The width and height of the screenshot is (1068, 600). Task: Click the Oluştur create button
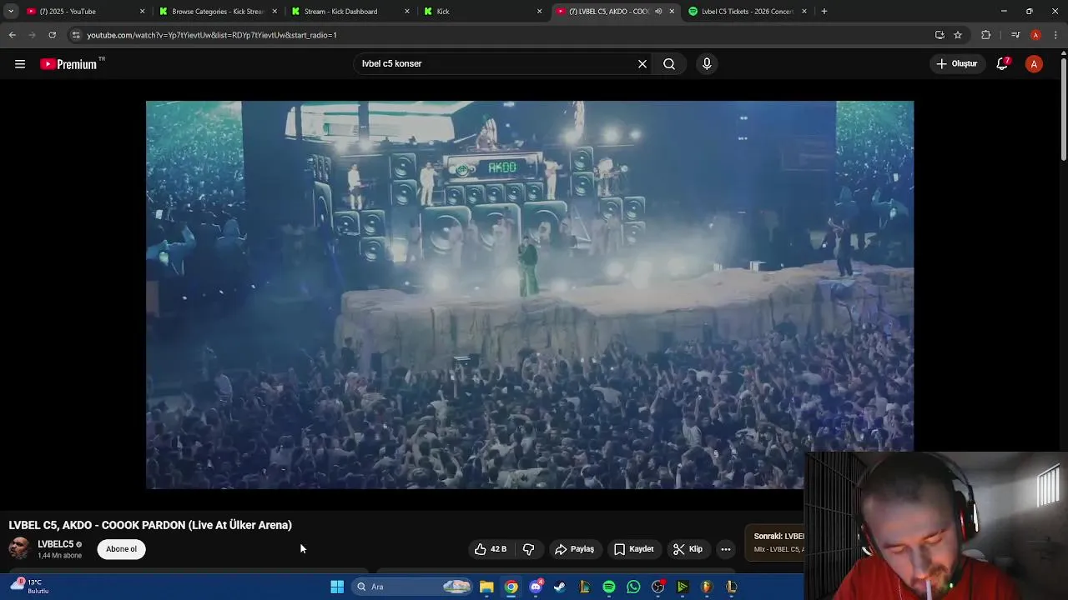pos(956,64)
